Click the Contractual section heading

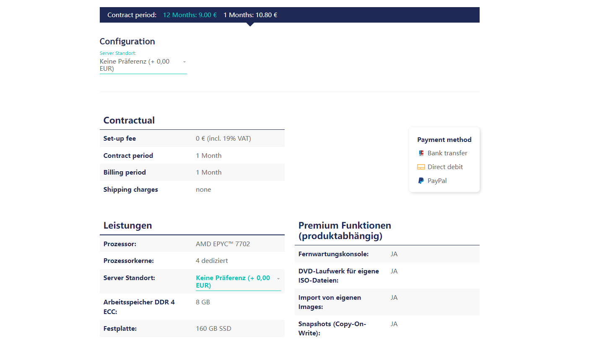coord(129,121)
